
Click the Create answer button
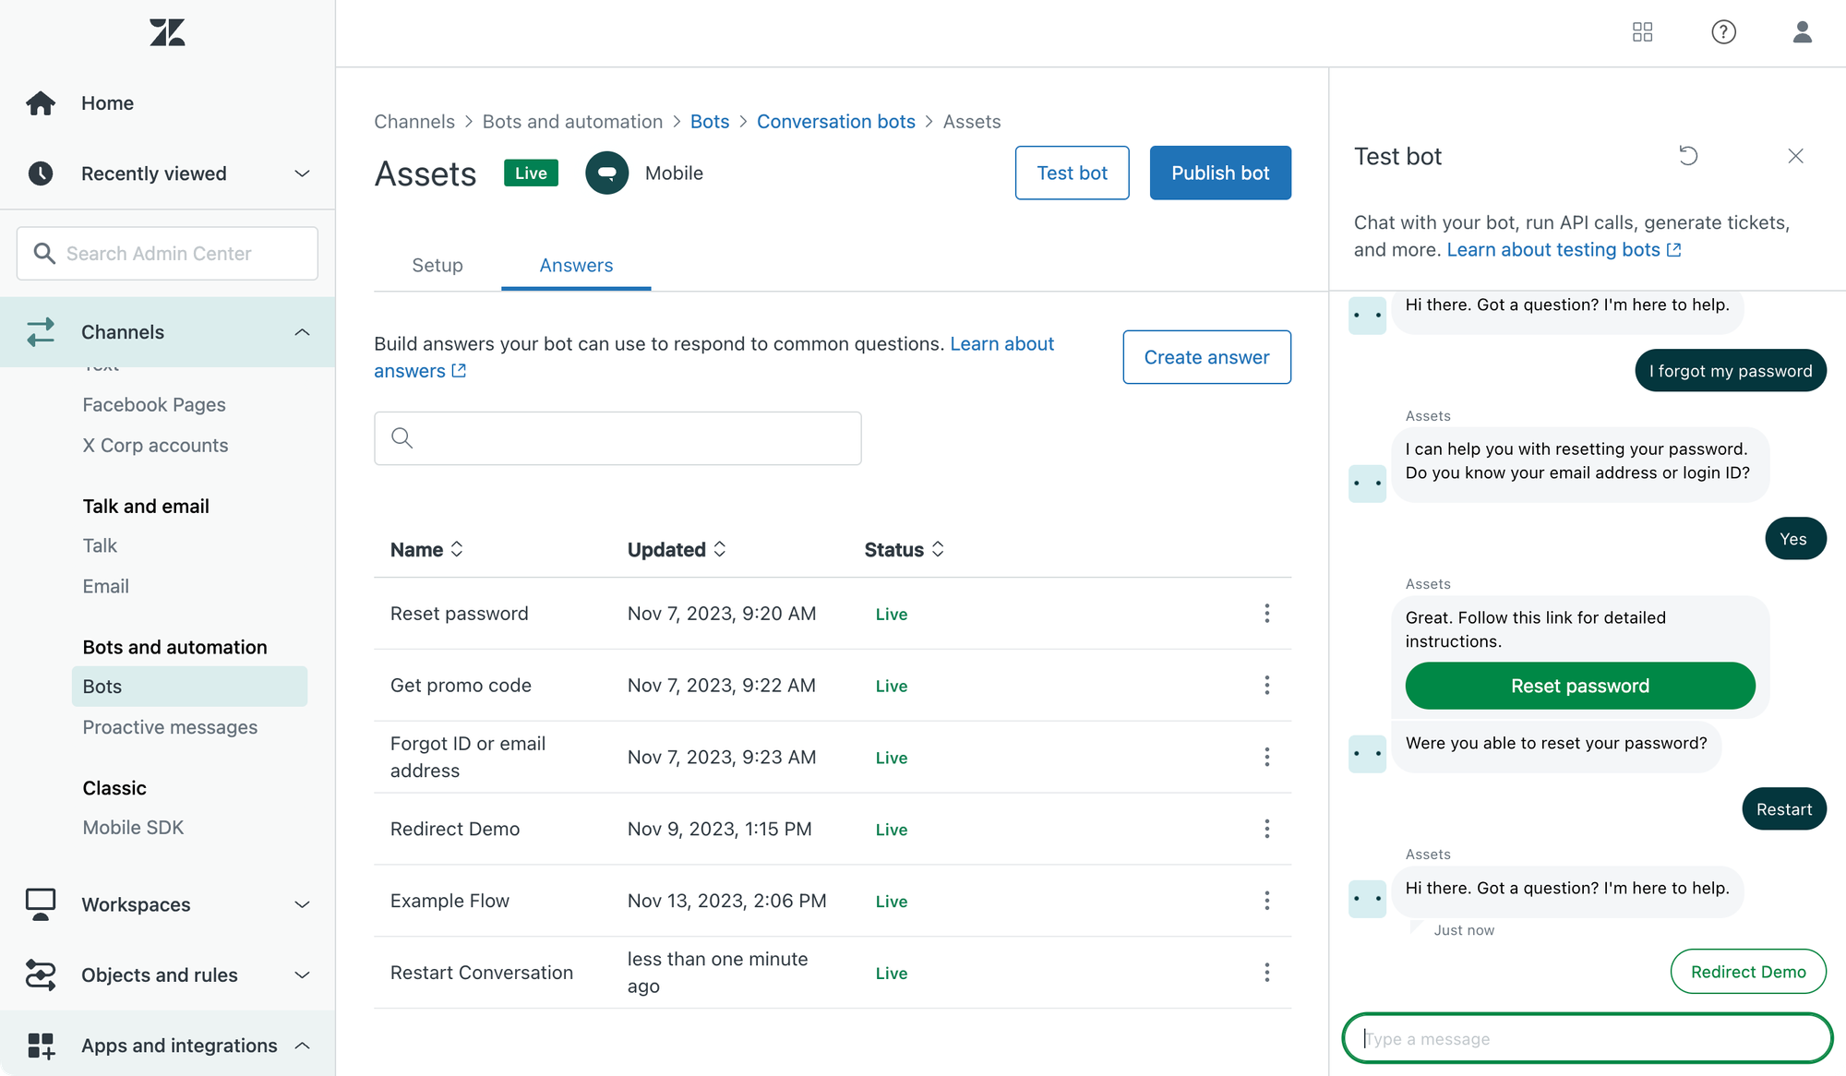point(1206,357)
